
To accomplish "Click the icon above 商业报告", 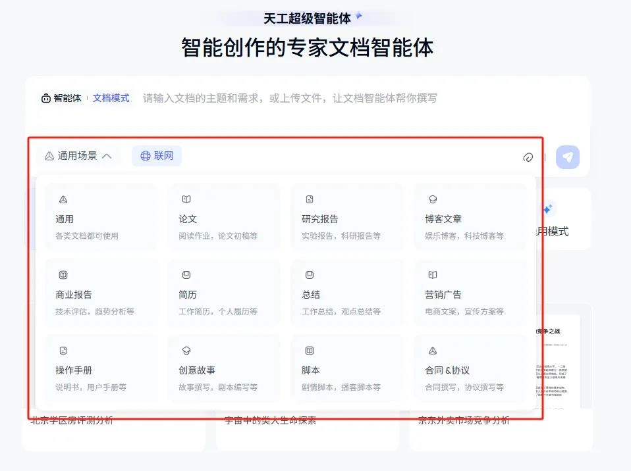I will point(63,275).
